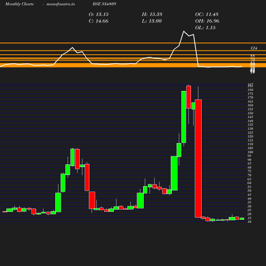Click the close value "C: 14.66"

pyautogui.click(x=98, y=21)
